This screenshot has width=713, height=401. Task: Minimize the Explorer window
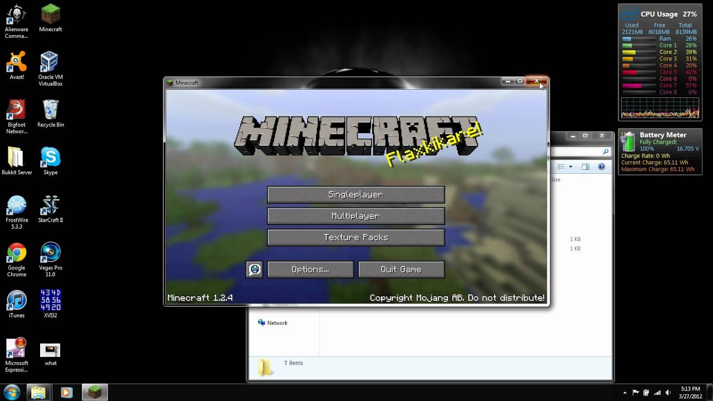(x=573, y=136)
